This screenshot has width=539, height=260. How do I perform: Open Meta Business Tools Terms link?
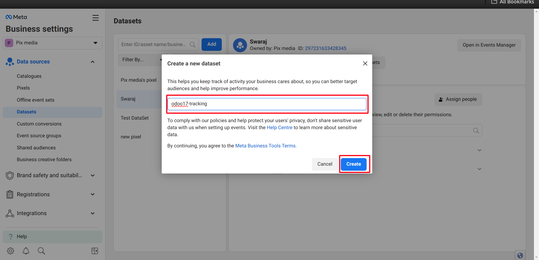coord(266,146)
